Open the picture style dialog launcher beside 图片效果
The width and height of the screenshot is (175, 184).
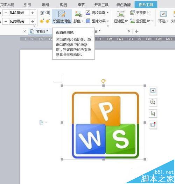[107, 26]
